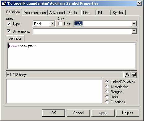Switch to the Documentation tab
The width and height of the screenshot is (144, 121).
(35, 13)
